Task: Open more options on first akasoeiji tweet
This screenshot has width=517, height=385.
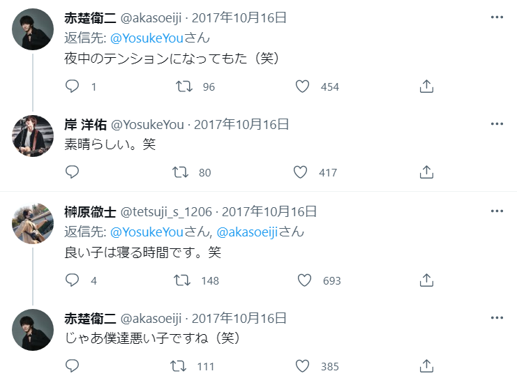Action: pos(497,17)
